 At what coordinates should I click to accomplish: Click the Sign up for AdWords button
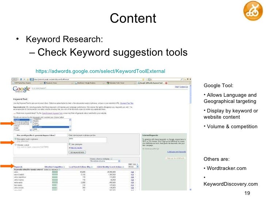tap(175, 158)
